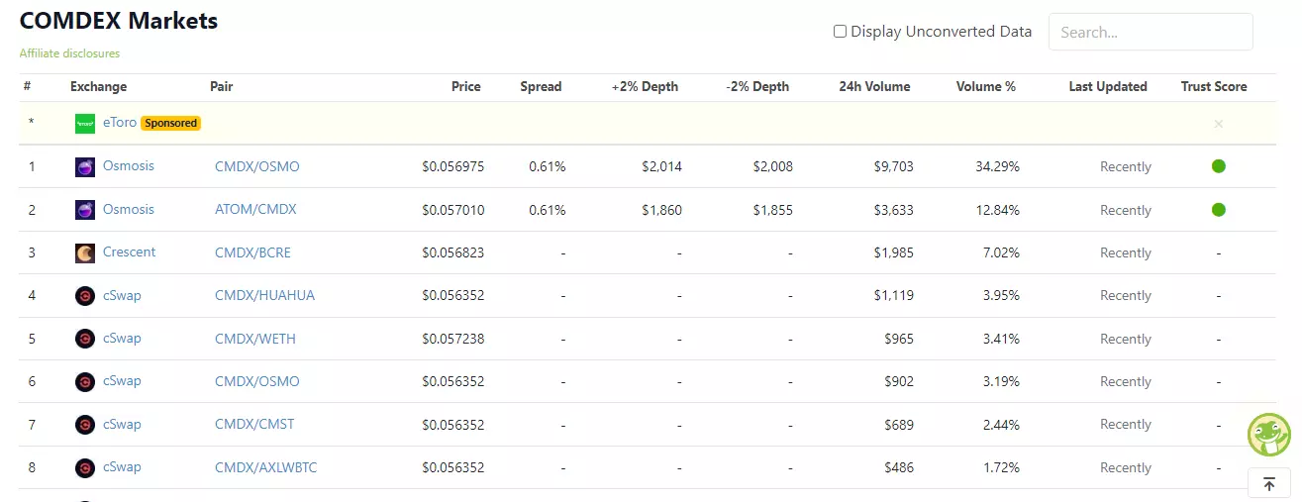Image resolution: width=1302 pixels, height=502 pixels.
Task: Open cSwap link in row 4
Action: [122, 295]
